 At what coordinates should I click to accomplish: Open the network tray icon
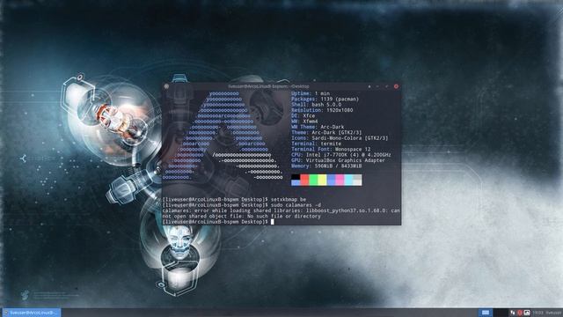(x=512, y=313)
